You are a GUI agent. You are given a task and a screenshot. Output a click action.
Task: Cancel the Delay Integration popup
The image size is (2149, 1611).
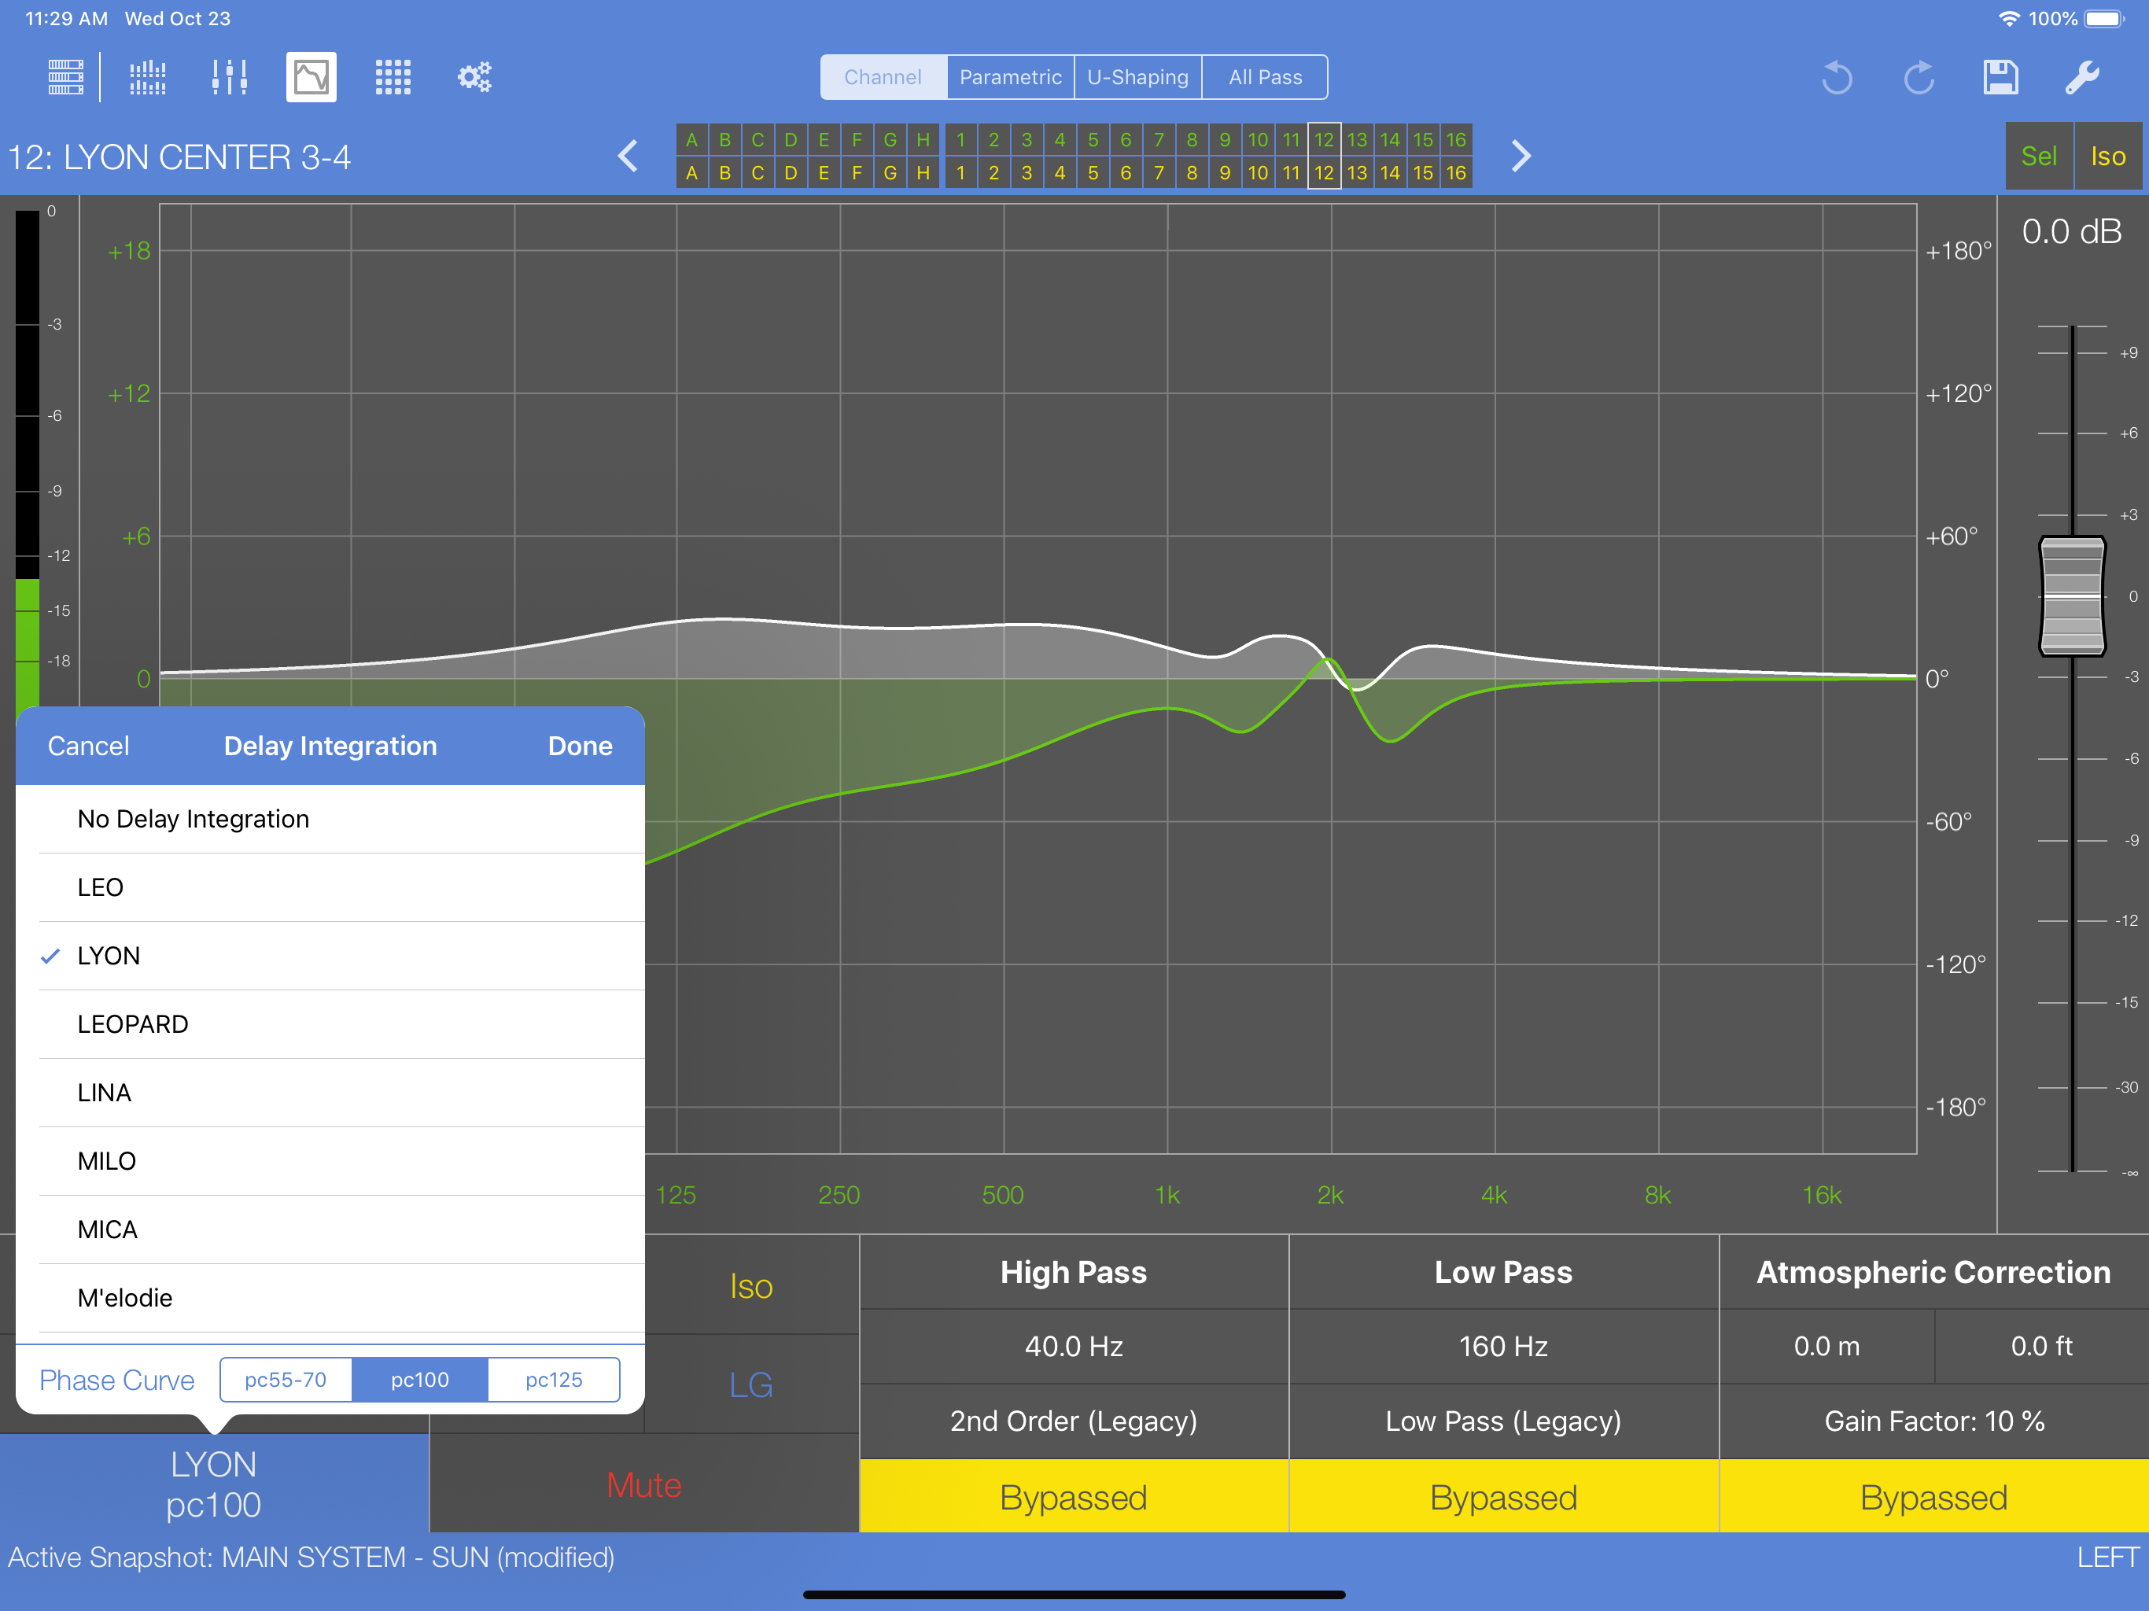88,747
